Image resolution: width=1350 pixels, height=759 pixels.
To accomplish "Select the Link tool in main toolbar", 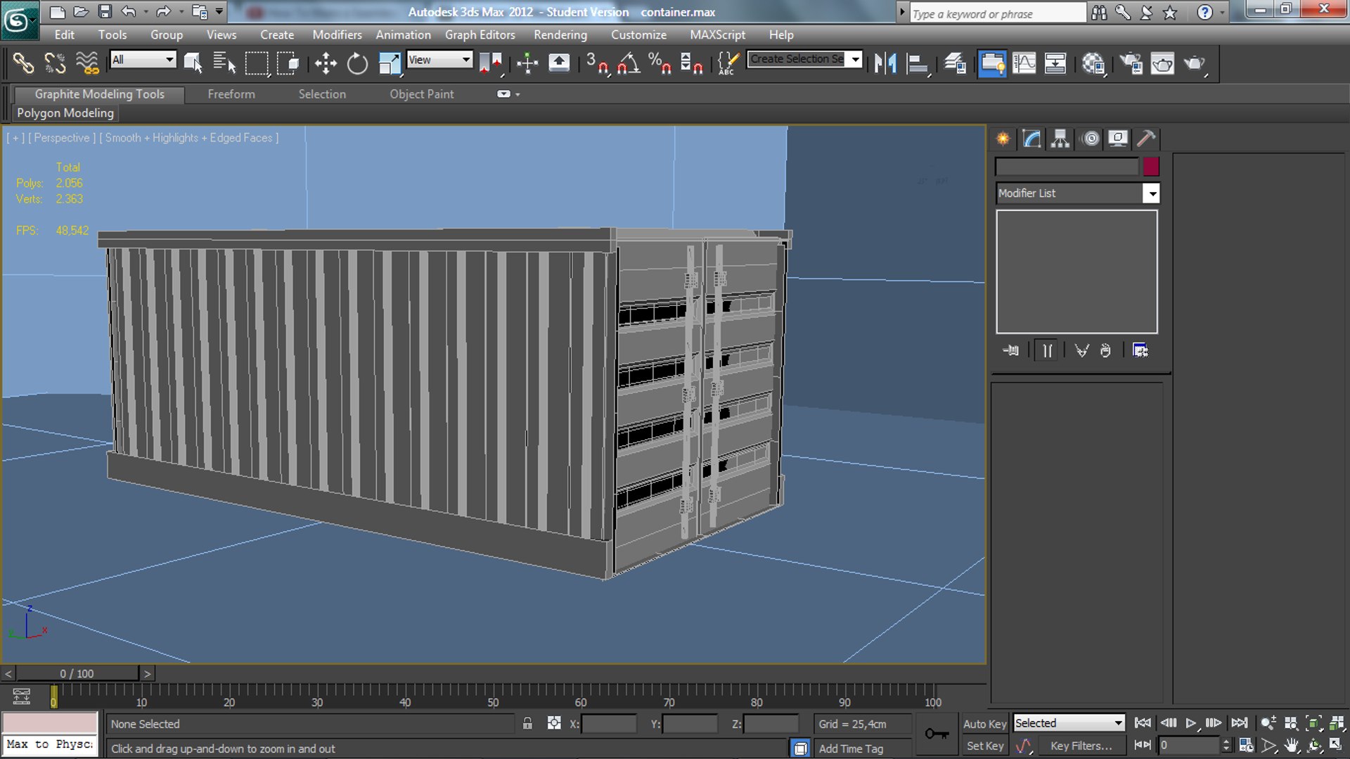I will tap(23, 63).
